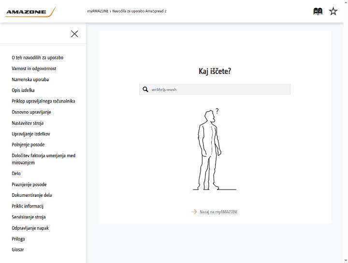This screenshot has height=263, width=348.
Task: Open the Delo chapter
Action: pyautogui.click(x=16, y=174)
